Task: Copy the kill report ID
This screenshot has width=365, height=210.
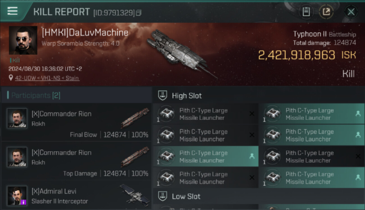Action: pyautogui.click(x=138, y=13)
